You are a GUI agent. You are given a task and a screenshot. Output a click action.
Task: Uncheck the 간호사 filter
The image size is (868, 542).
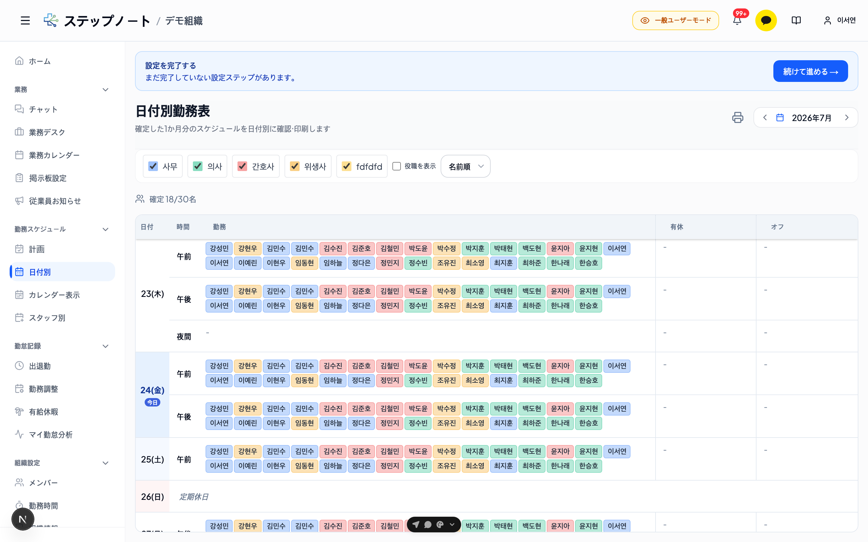point(242,166)
